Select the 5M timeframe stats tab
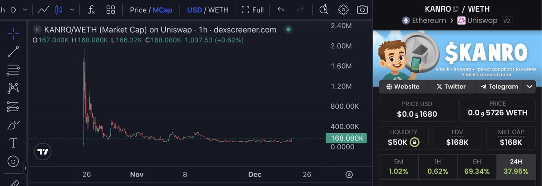Image resolution: width=542 pixels, height=186 pixels. [398, 166]
